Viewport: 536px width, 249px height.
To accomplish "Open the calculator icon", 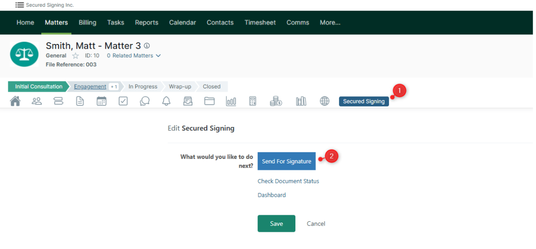I will pyautogui.click(x=253, y=101).
